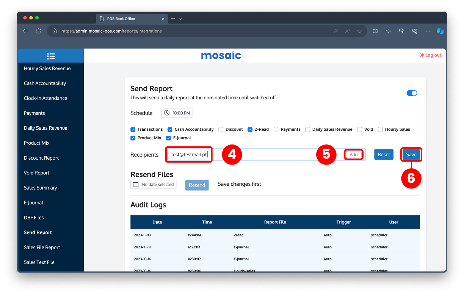The image size is (464, 295).
Task: Open E-Journal in sidebar
Action: [33, 202]
